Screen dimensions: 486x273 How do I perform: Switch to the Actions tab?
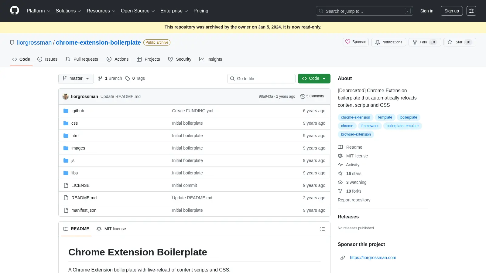[118, 59]
